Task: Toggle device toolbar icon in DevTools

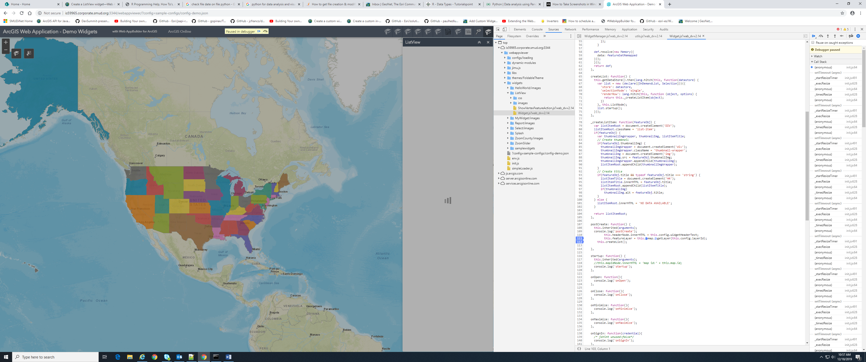Action: click(504, 29)
